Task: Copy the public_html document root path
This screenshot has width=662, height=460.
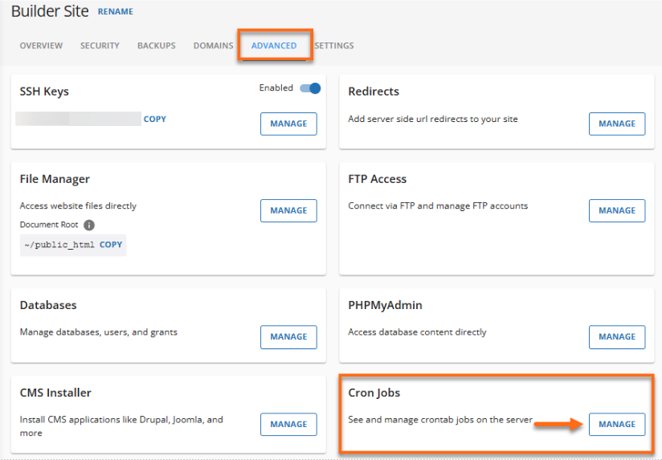Action: (x=111, y=244)
